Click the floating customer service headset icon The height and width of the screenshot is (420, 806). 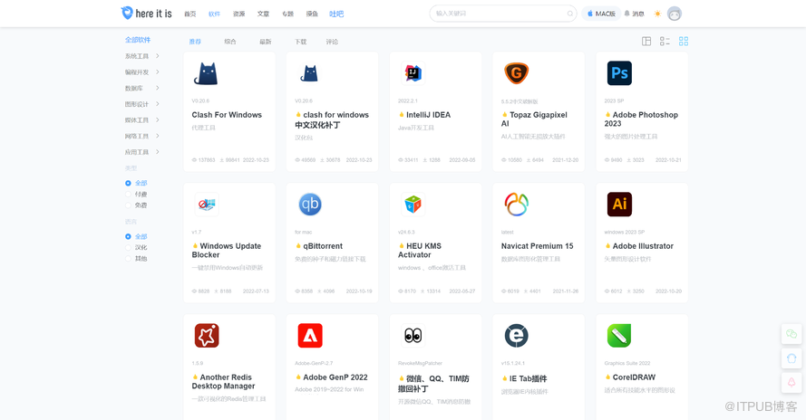791,358
